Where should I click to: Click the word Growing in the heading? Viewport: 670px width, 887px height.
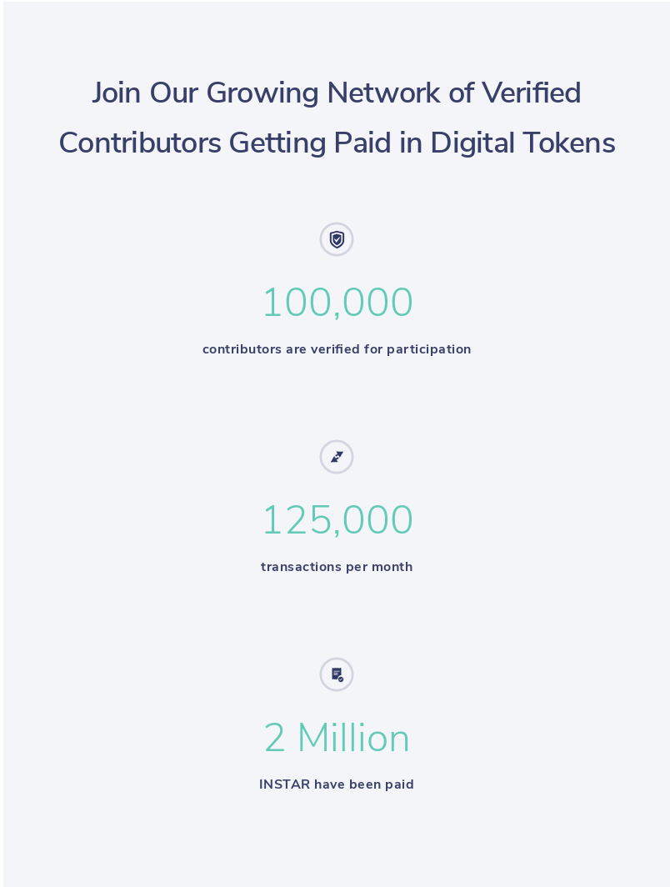coord(262,94)
